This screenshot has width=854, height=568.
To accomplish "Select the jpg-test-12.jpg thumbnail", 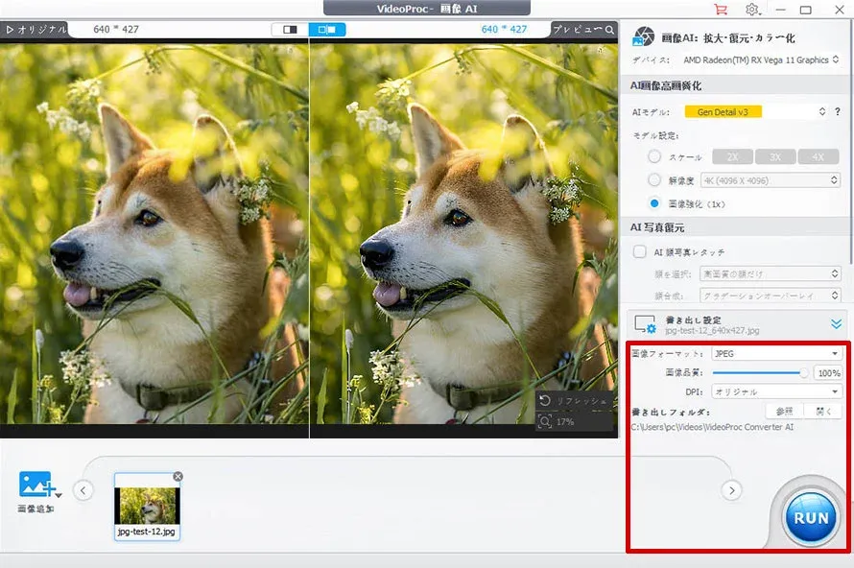I will 147,506.
